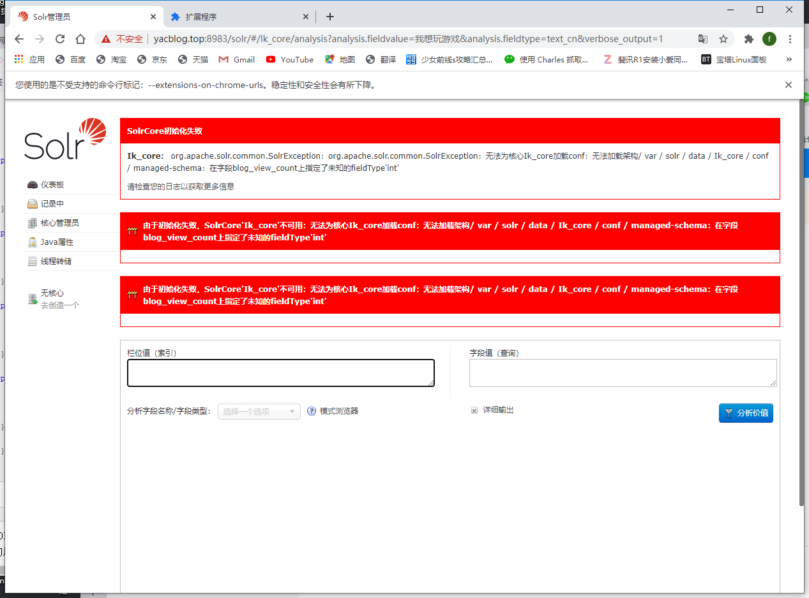This screenshot has height=598, width=809.
Task: Click the question-mark icon beside 模式浏览器
Action: [x=312, y=411]
